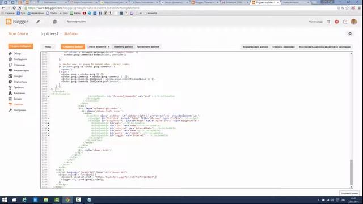Switch to the Gmail Входящие tab
The height and width of the screenshot is (204, 363).
(x=234, y=2)
